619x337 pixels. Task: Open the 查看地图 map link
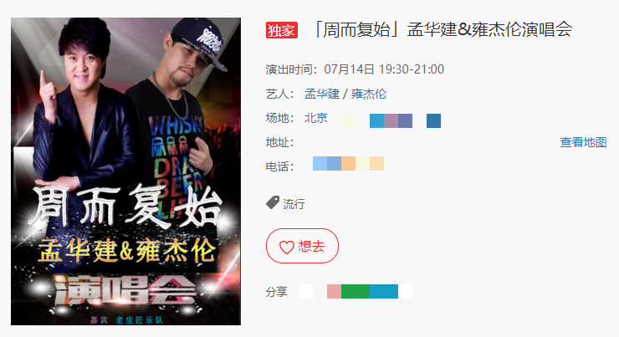coord(583,142)
